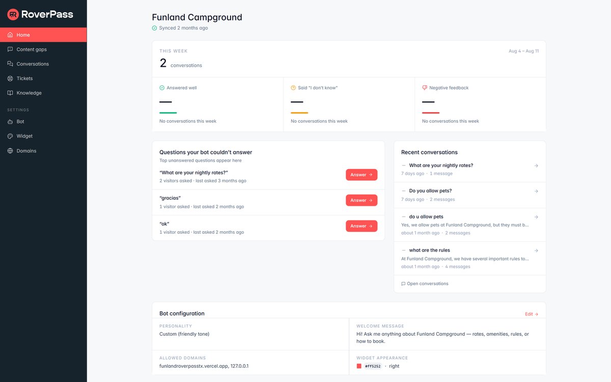Click the Widget palette icon
This screenshot has width=611, height=382.
click(10, 136)
